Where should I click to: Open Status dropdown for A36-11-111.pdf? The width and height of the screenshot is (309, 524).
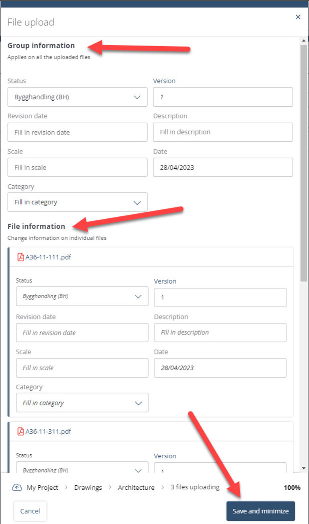point(82,296)
